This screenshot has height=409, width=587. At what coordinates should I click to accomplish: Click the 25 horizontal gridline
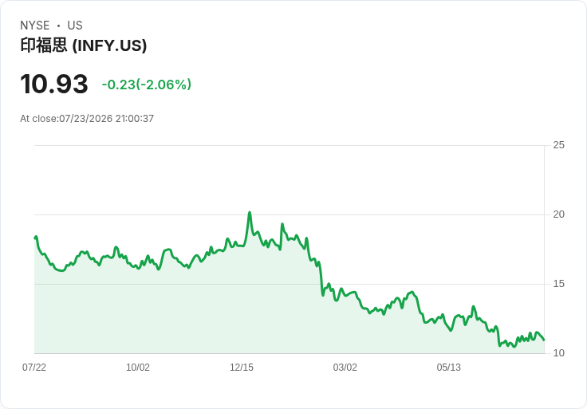point(290,145)
